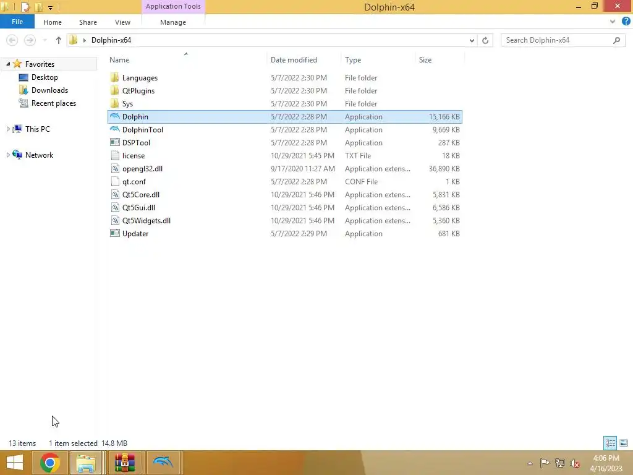
Task: Expand the Network tree node
Action: tap(8, 155)
